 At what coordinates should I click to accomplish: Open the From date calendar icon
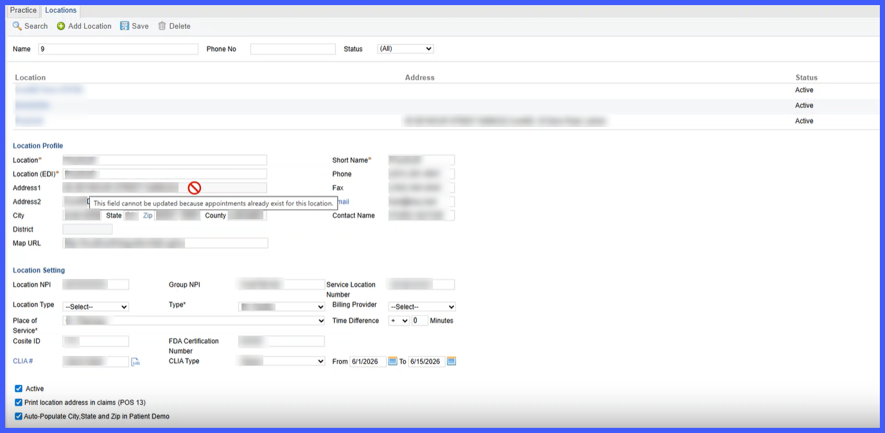pyautogui.click(x=393, y=362)
